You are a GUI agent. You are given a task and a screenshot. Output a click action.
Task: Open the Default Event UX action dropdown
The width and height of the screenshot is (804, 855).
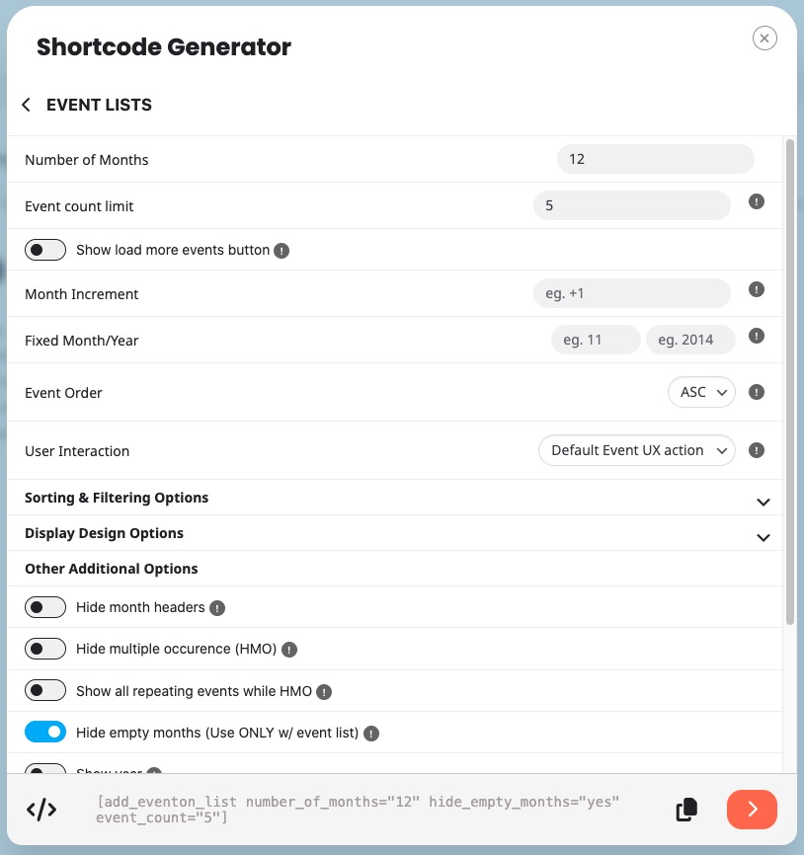point(637,450)
